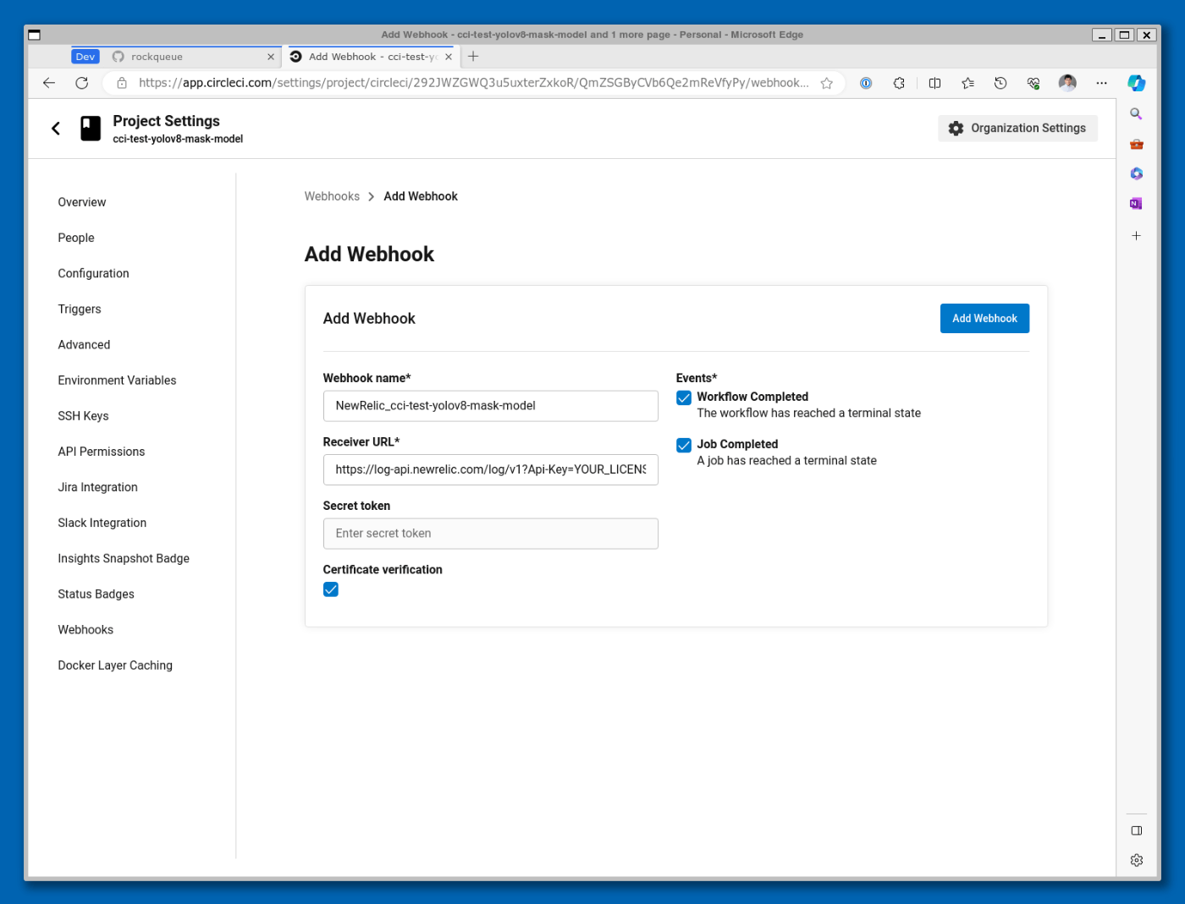Close the Add Webhook tab
This screenshot has width=1185, height=904.
tap(449, 57)
